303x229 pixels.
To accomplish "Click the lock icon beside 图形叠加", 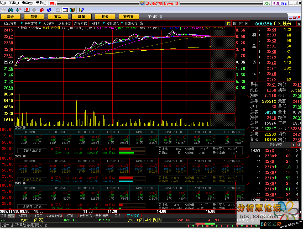I will coord(141,23).
